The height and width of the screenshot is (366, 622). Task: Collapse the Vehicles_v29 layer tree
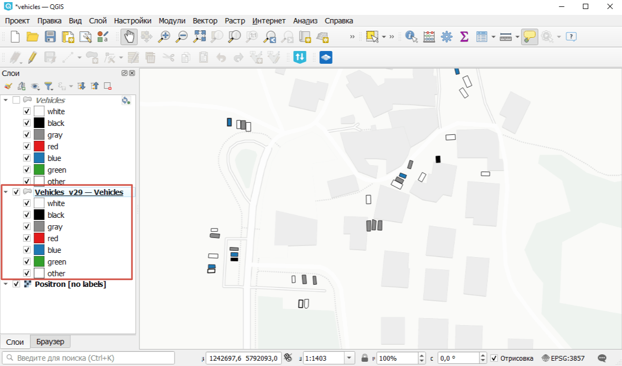point(6,192)
